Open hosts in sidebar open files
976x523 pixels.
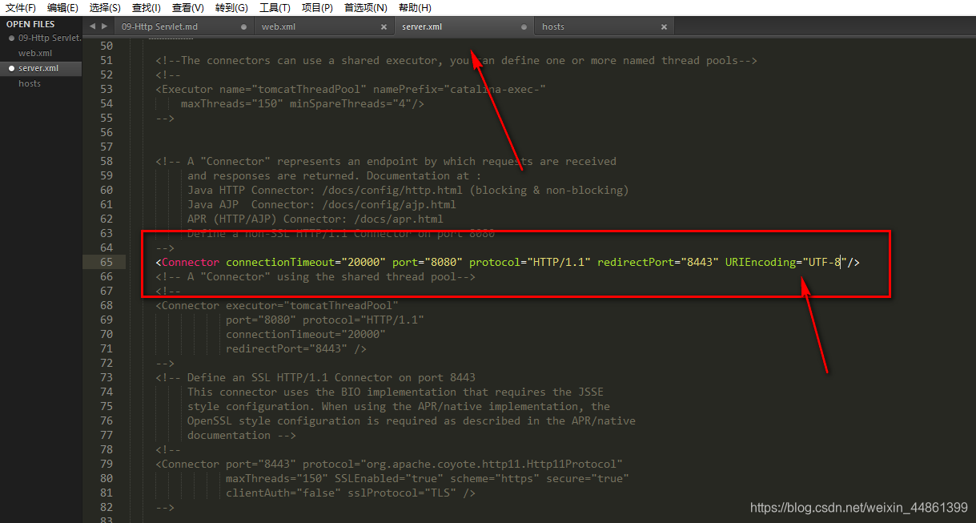click(x=30, y=83)
